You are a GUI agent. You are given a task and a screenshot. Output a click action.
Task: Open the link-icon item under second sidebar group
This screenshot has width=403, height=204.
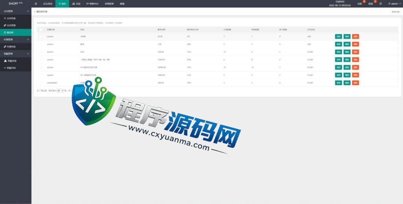click(x=16, y=47)
